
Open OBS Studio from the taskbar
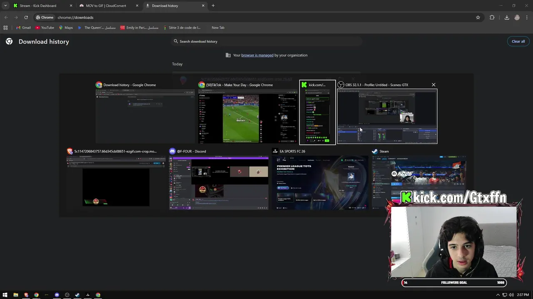click(67, 295)
